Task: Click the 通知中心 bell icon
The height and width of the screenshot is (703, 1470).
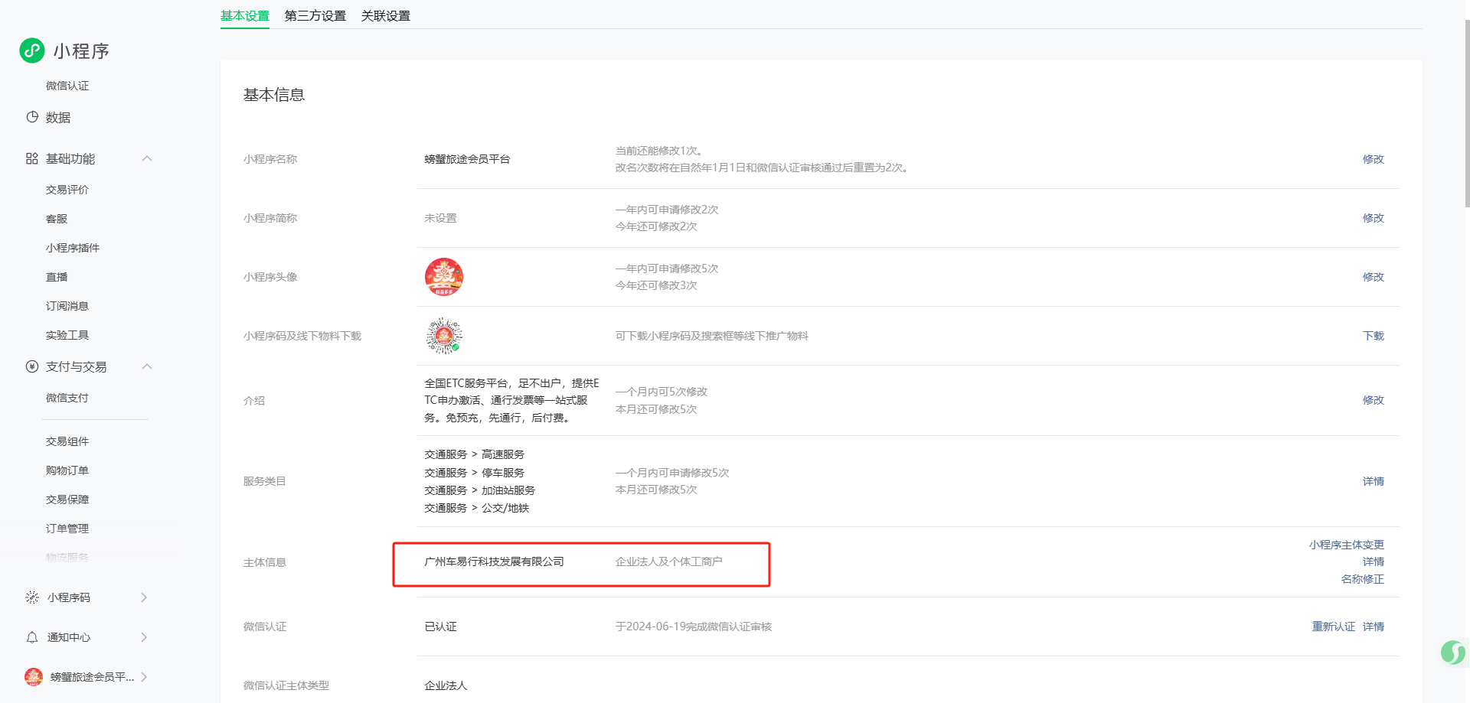Action: coord(32,637)
